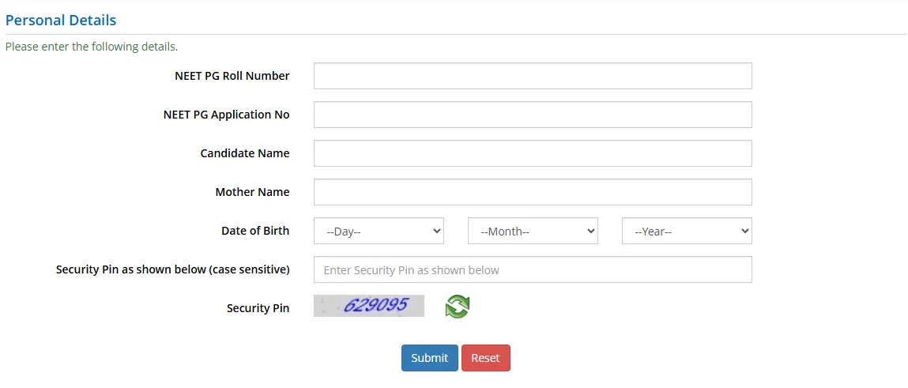Click the captcha image showing 629095
Screen dimensions: 908x388
click(x=369, y=306)
